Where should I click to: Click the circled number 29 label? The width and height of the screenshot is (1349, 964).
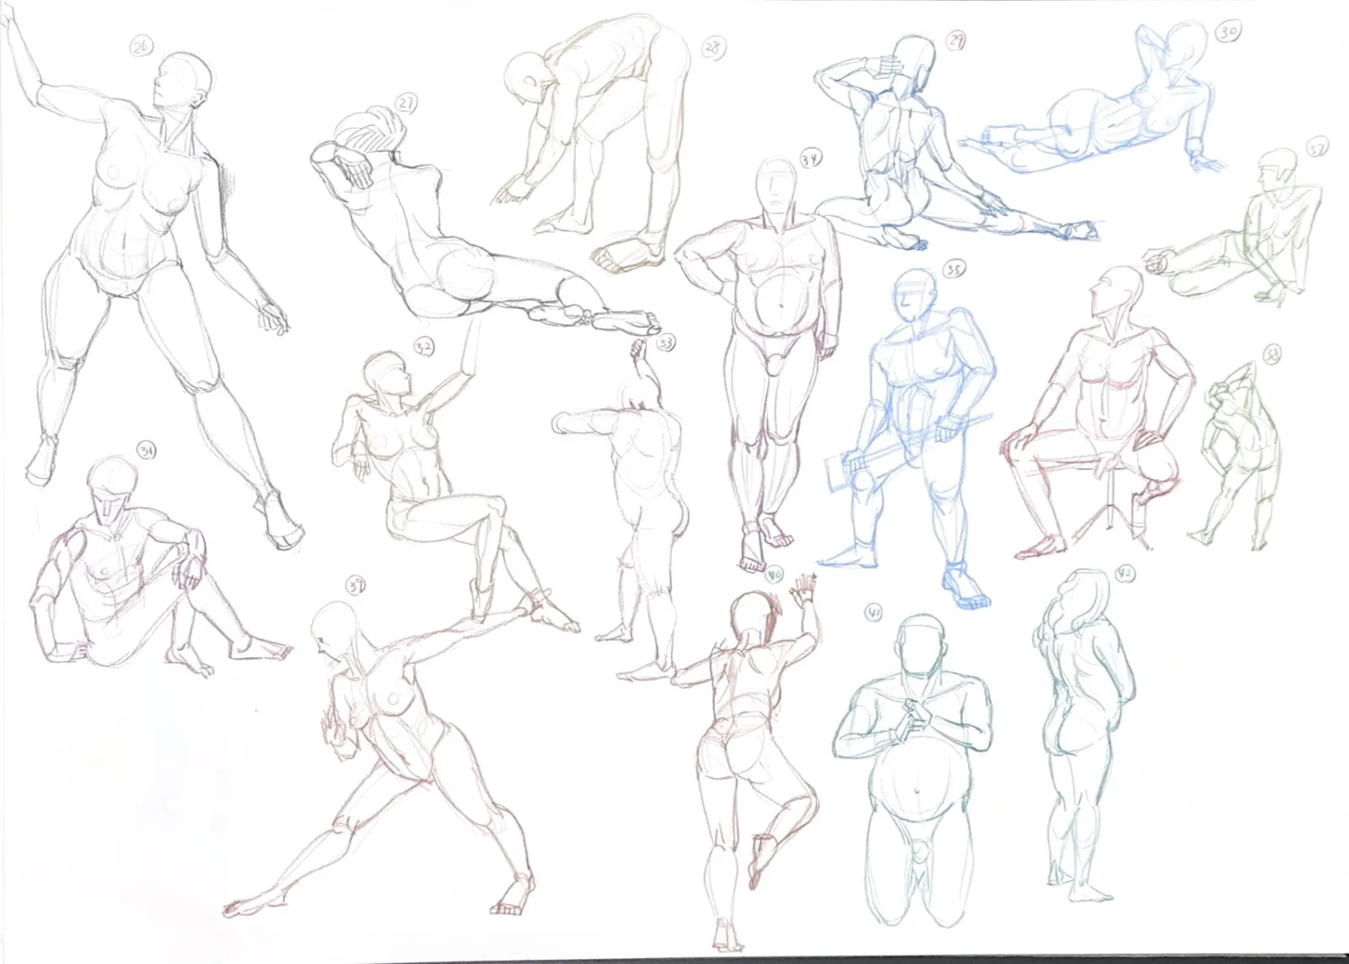pyautogui.click(x=955, y=40)
